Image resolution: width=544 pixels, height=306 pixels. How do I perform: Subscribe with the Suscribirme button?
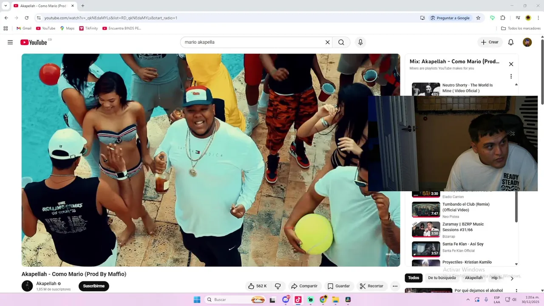click(94, 286)
